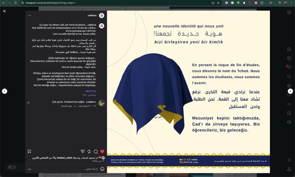
Task: Click the #UETTCA hashtag link
Action: (91, 91)
